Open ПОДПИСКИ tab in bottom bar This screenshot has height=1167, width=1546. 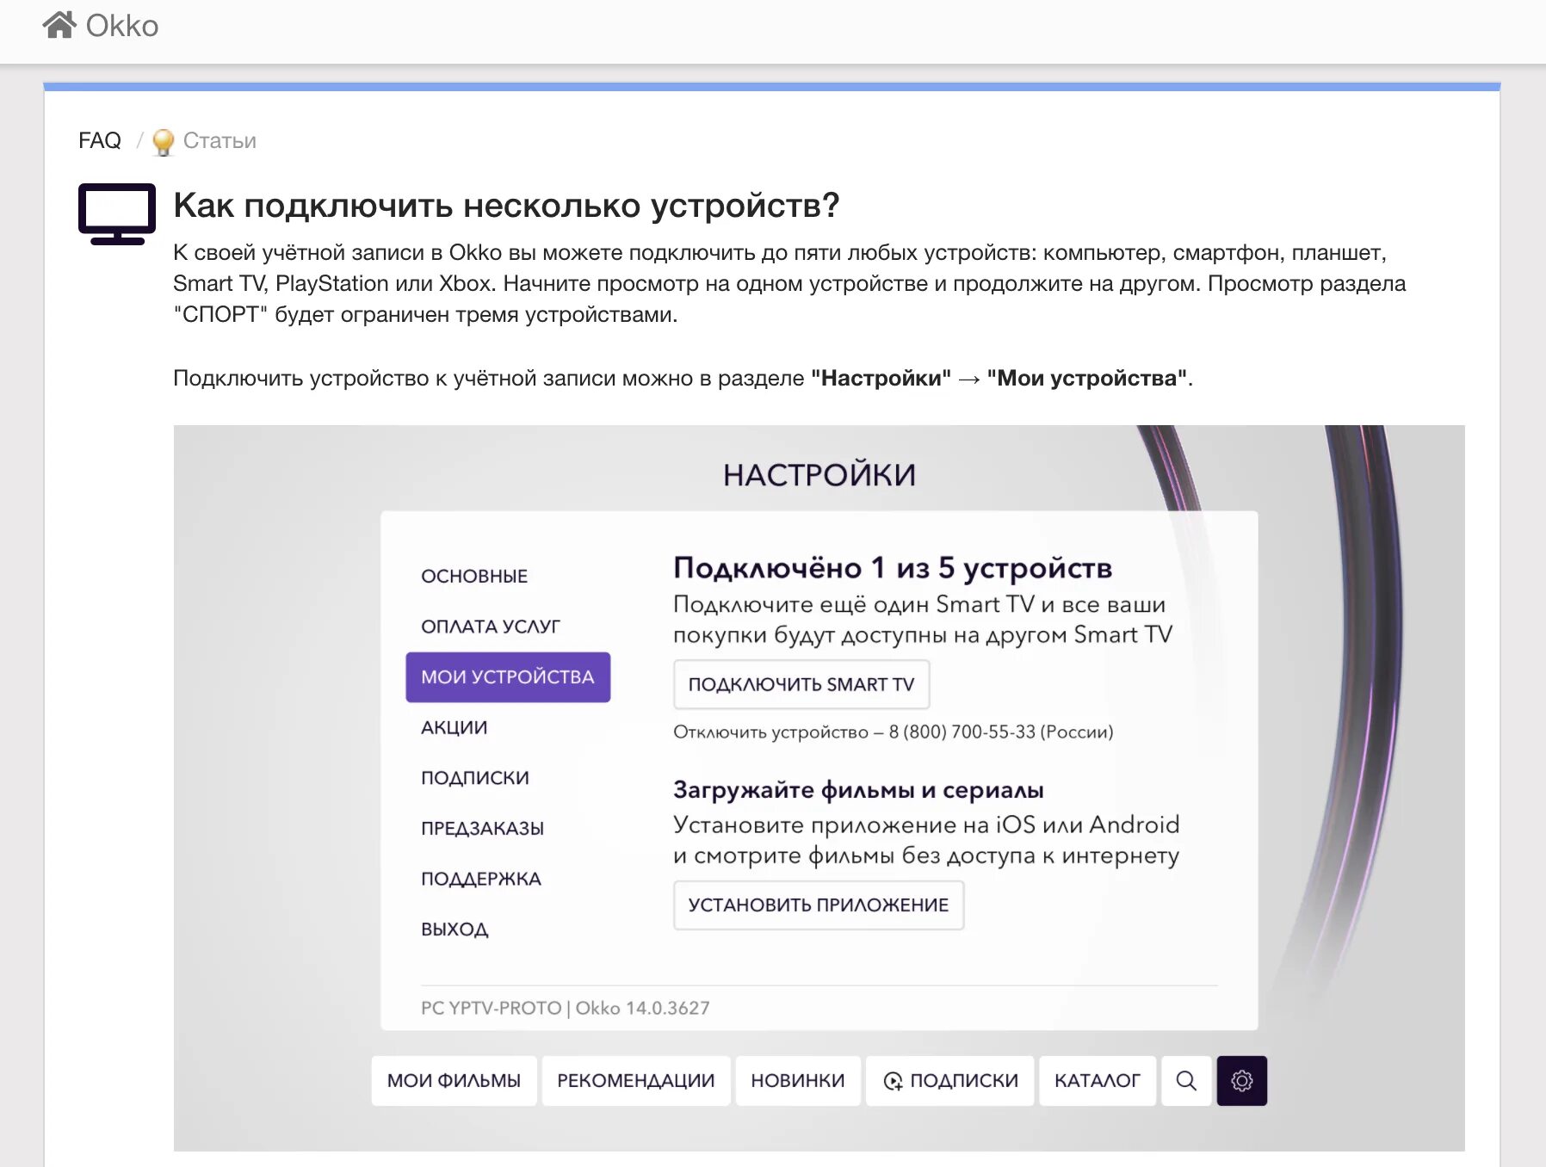(x=950, y=1081)
